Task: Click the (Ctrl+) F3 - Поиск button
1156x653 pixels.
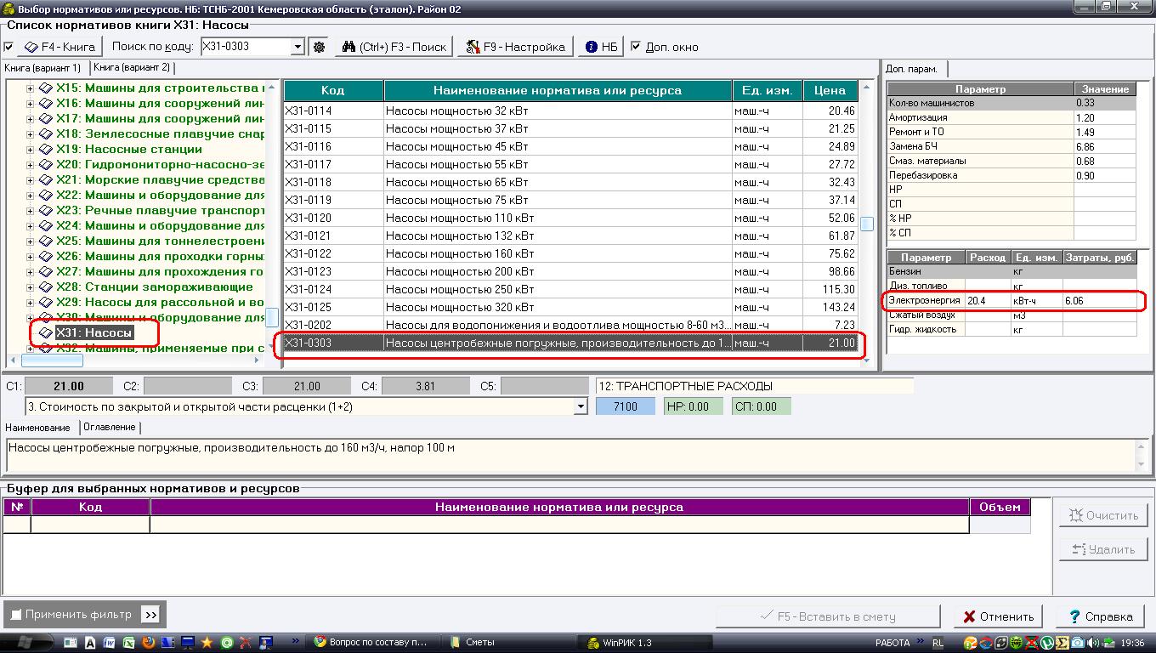Action: coord(394,47)
